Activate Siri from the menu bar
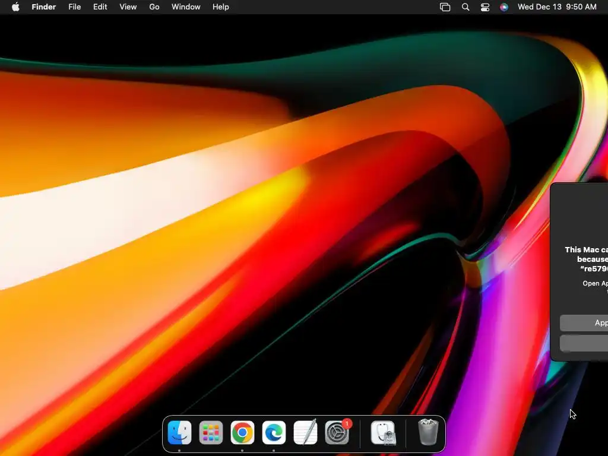This screenshot has height=456, width=608. tap(503, 7)
